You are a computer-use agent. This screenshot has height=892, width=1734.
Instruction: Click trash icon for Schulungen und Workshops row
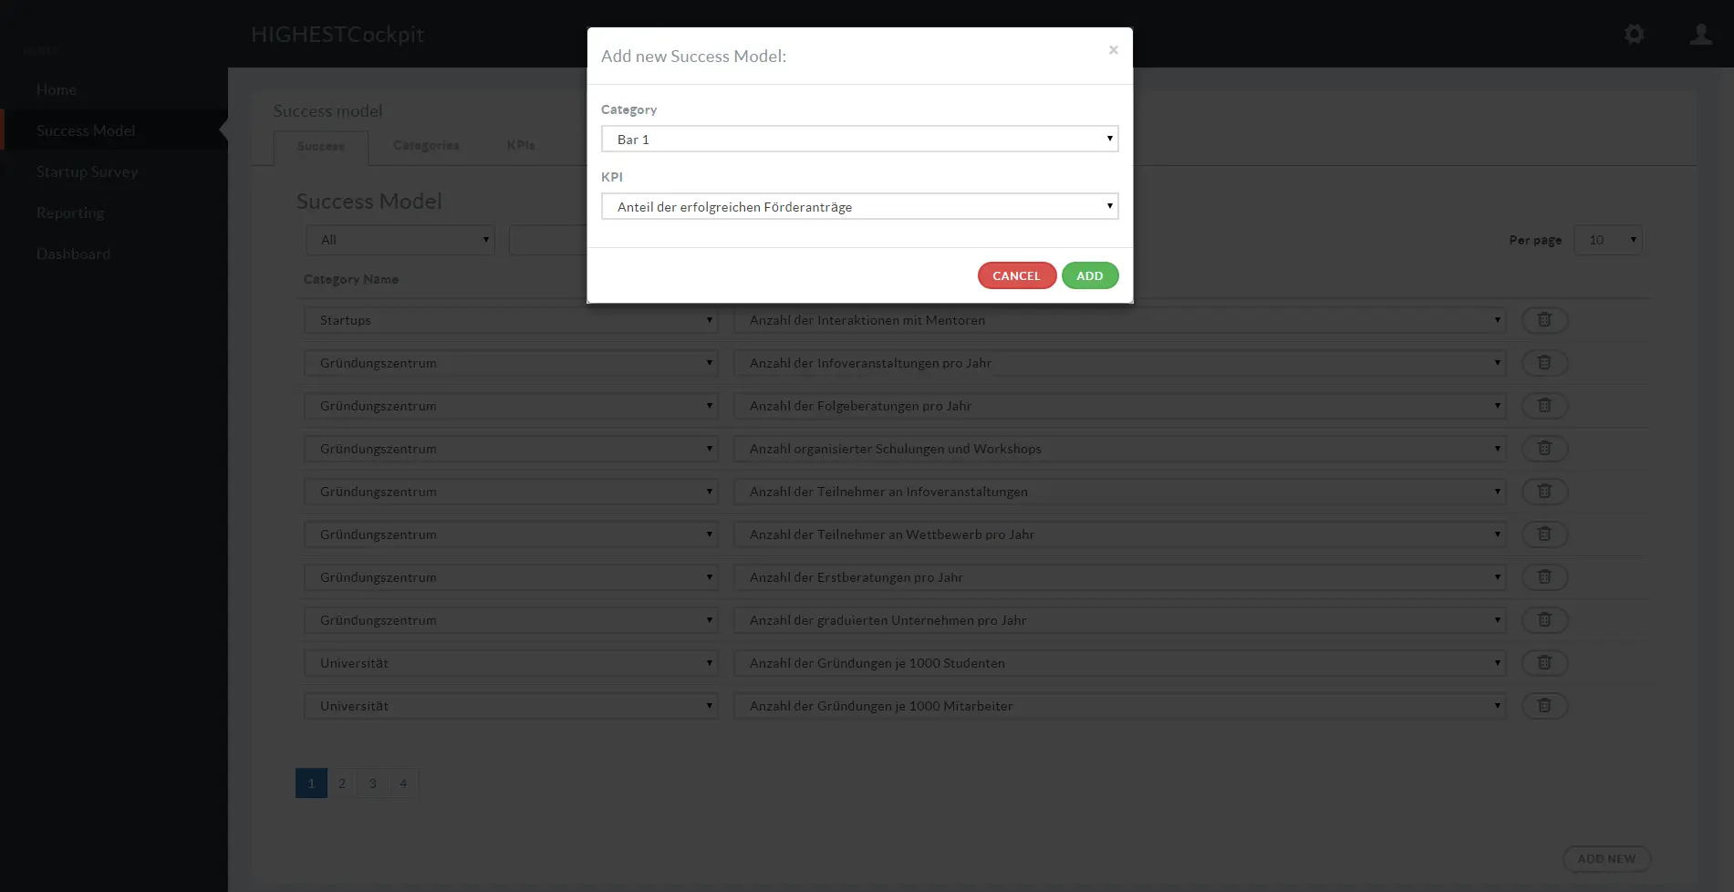click(x=1544, y=449)
